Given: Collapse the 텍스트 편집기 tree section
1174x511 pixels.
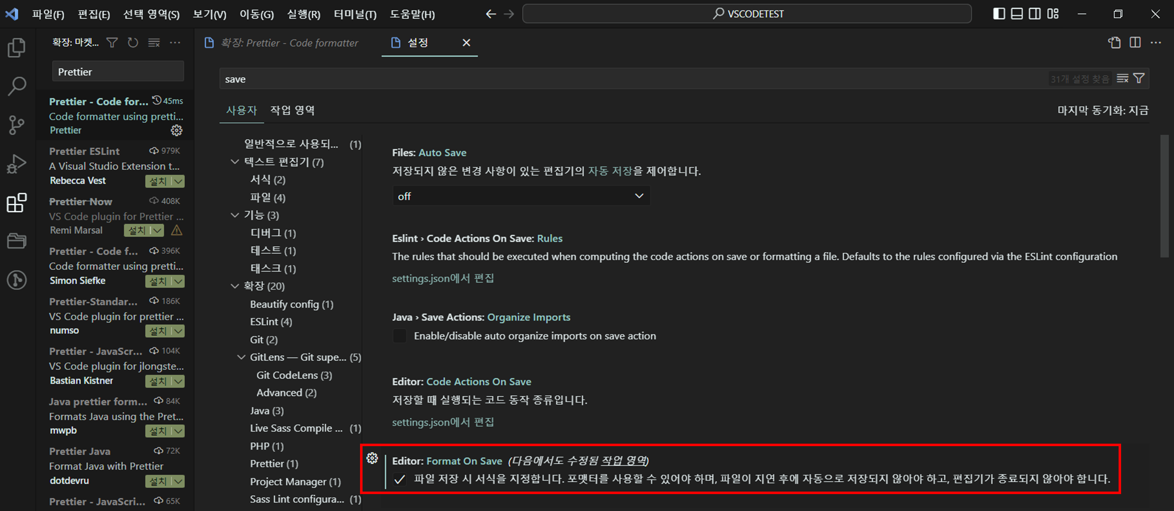Looking at the screenshot, I should click(235, 162).
